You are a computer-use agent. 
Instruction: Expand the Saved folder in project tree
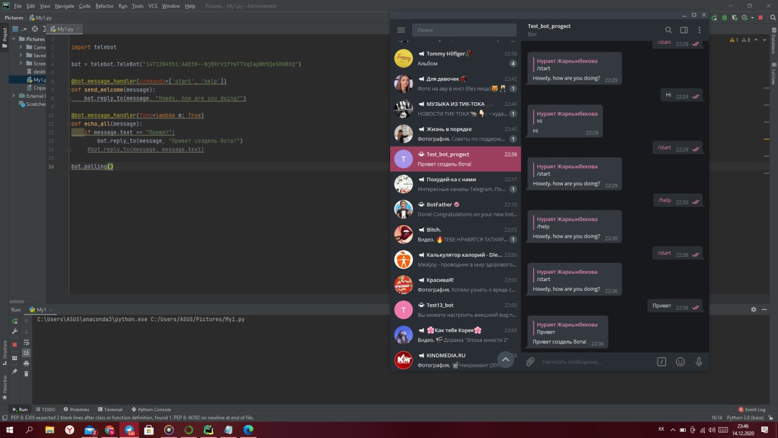[x=21, y=55]
